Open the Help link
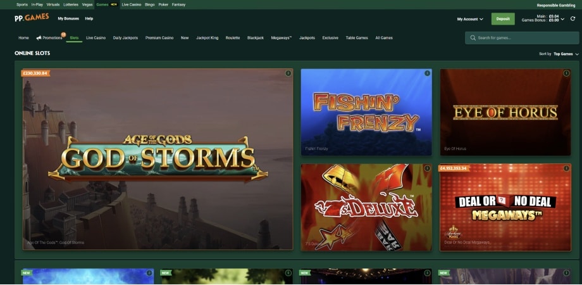This screenshot has height=285, width=582. 89,18
